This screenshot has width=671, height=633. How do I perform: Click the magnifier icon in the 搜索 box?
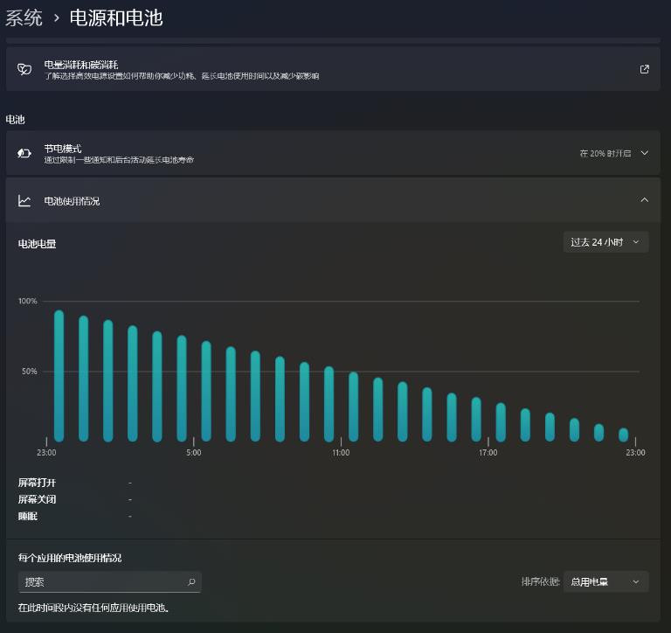tap(191, 582)
